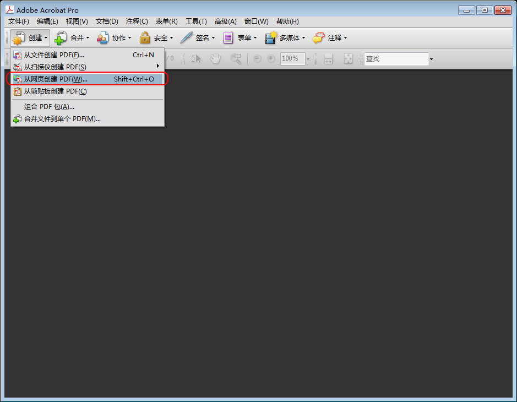Viewport: 517px width, 402px height.
Task: Open the 帮助(H) menu
Action: [287, 21]
